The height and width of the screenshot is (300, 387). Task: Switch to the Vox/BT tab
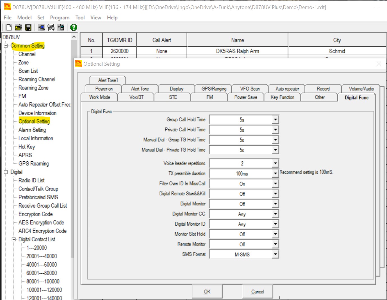pyautogui.click(x=136, y=97)
